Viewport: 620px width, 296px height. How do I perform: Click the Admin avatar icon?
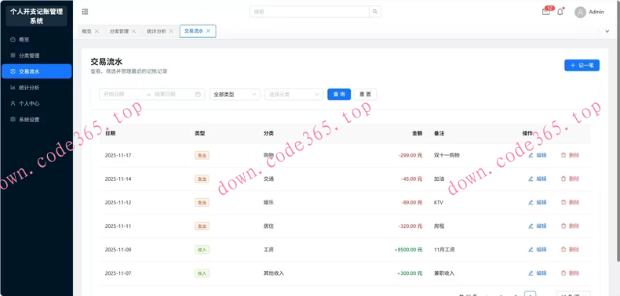pyautogui.click(x=580, y=13)
